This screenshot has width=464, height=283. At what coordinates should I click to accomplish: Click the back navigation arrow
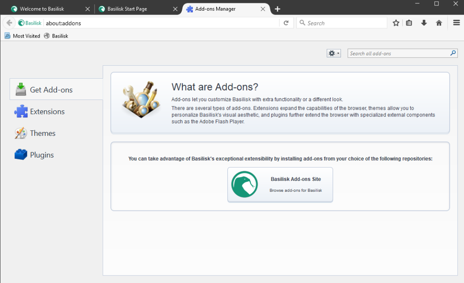click(x=9, y=23)
